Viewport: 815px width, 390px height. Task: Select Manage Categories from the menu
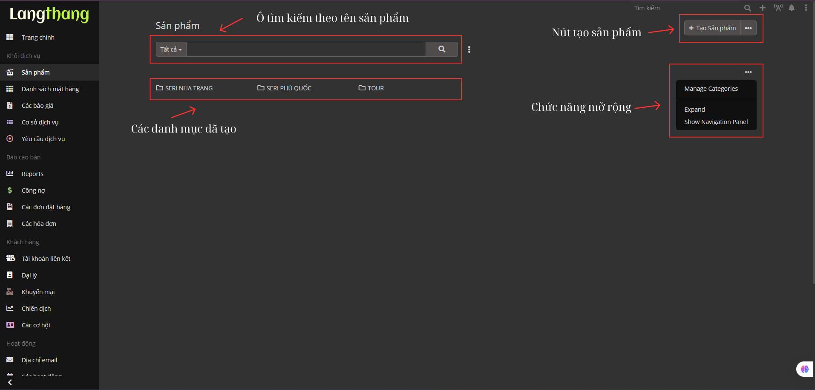pyautogui.click(x=711, y=89)
